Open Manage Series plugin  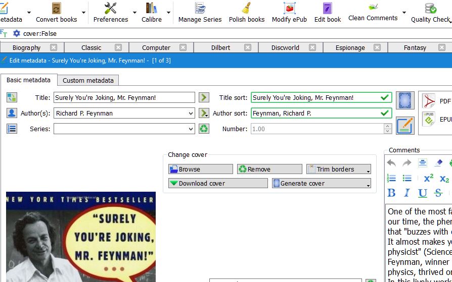coord(200,13)
